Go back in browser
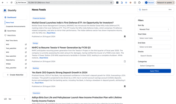Image resolution: width=176 pixels, height=104 pixels. (x=3, y=2)
